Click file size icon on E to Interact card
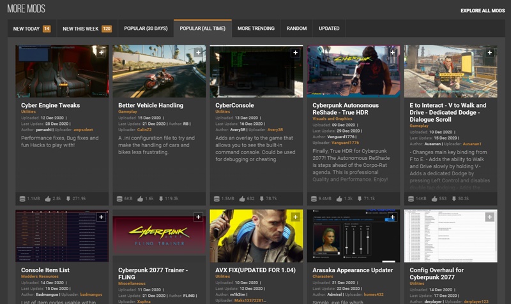Screen dimensions: 511x304 (411, 199)
